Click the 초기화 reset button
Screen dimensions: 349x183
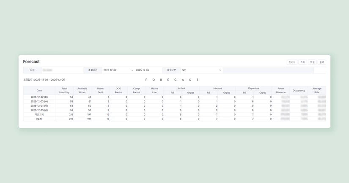coord(292,62)
